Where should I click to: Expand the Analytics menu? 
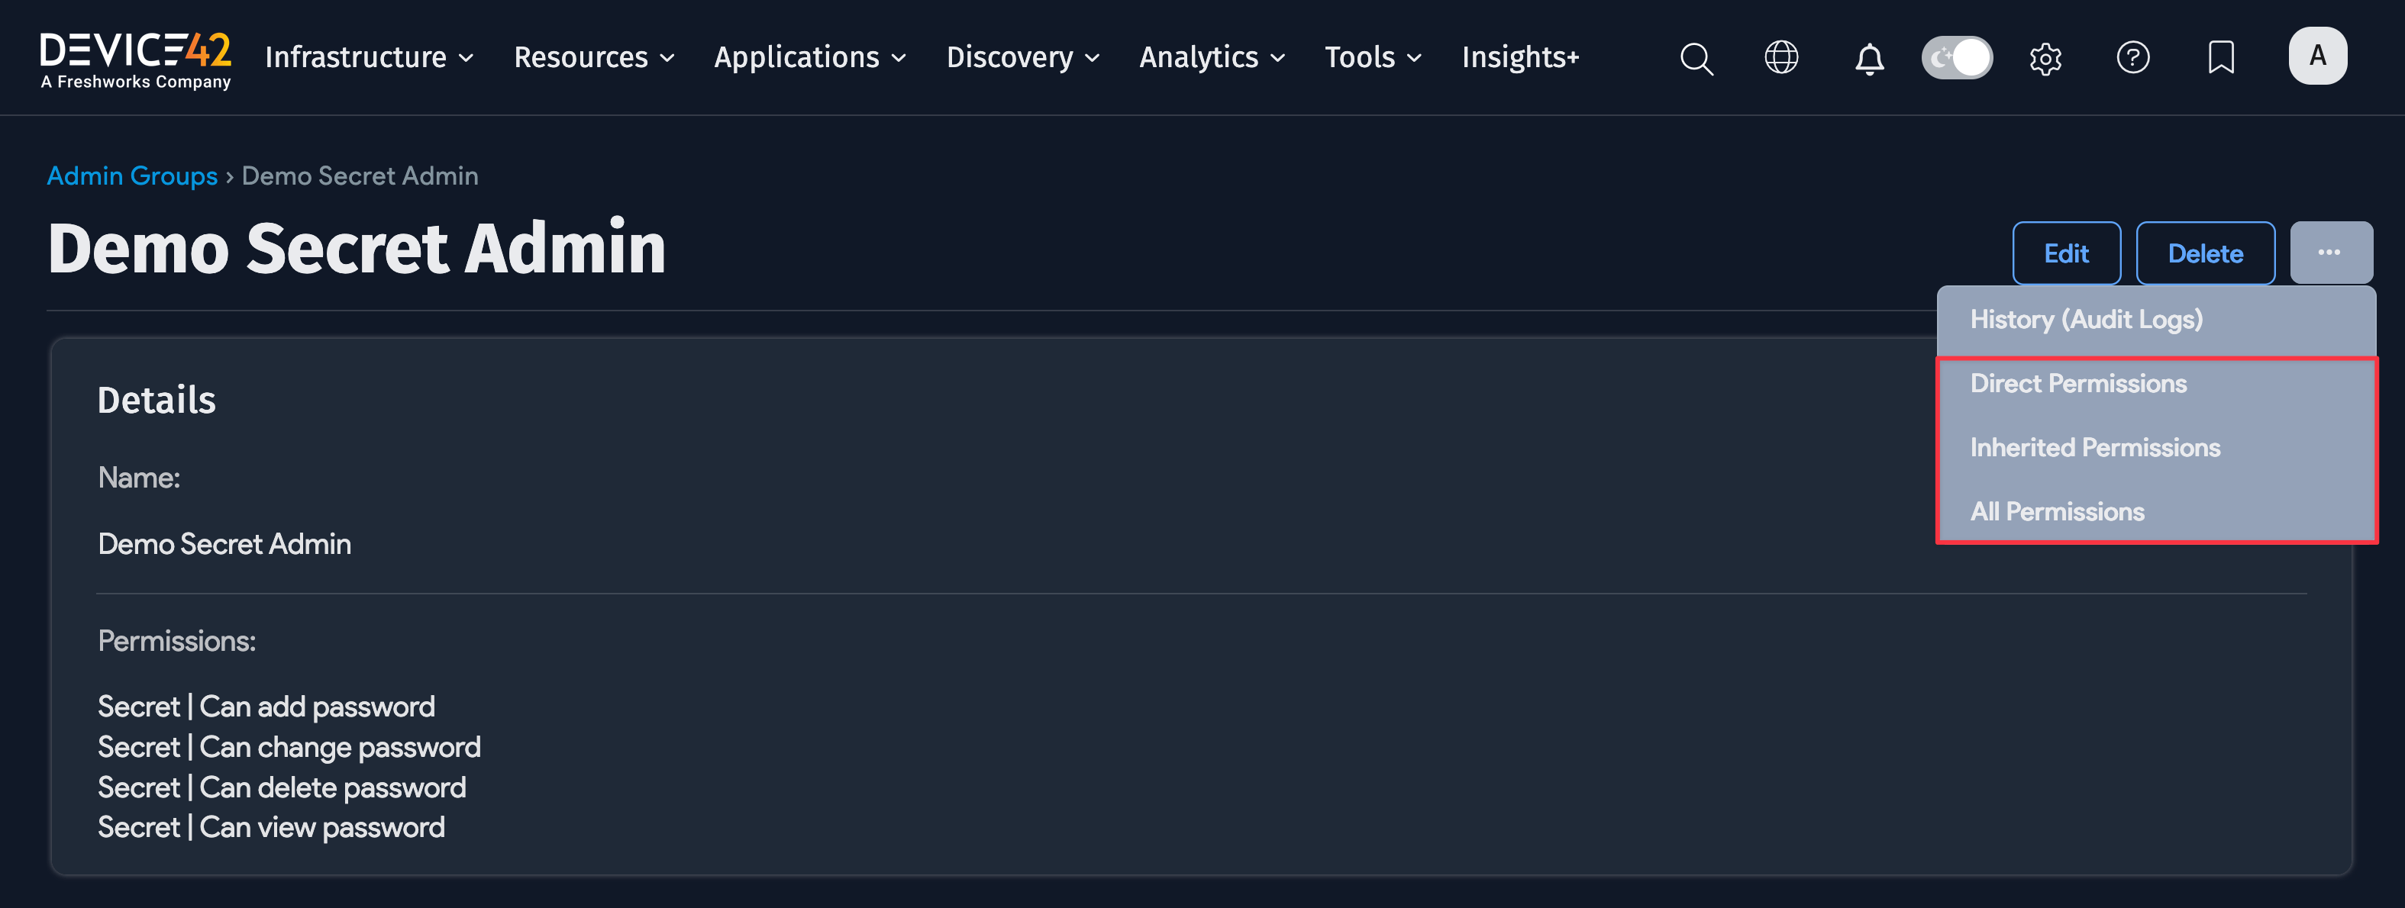click(x=1212, y=58)
